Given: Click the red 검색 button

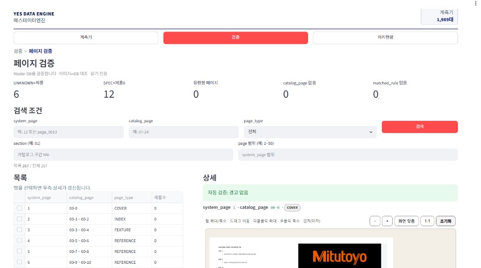Looking at the screenshot, I should tap(419, 127).
